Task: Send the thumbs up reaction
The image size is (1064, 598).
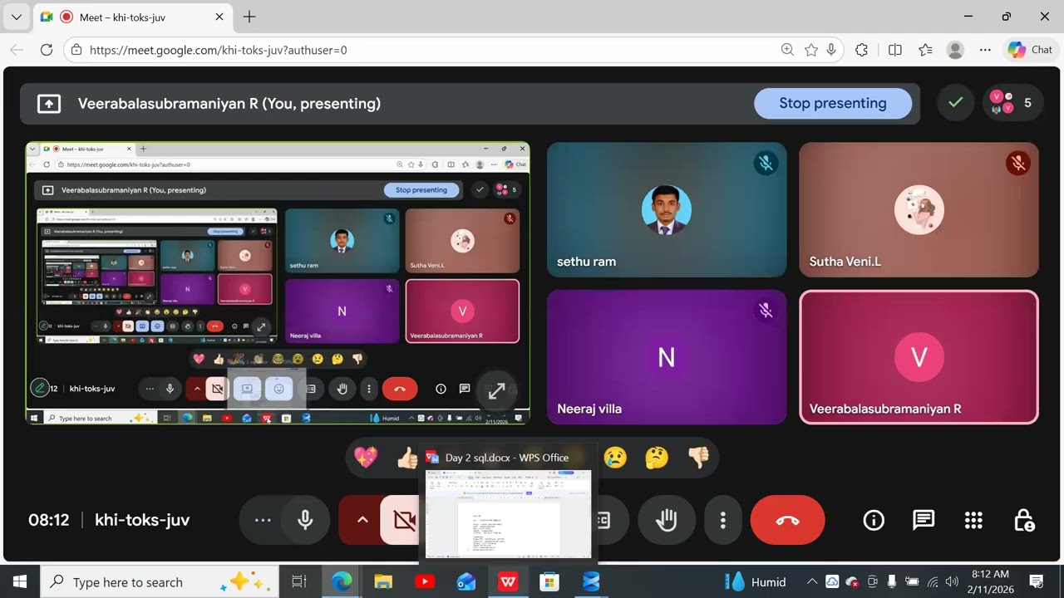Action: [x=407, y=458]
